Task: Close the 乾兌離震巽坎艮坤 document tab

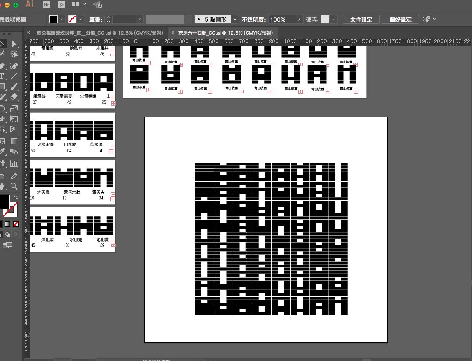Action: [28, 33]
